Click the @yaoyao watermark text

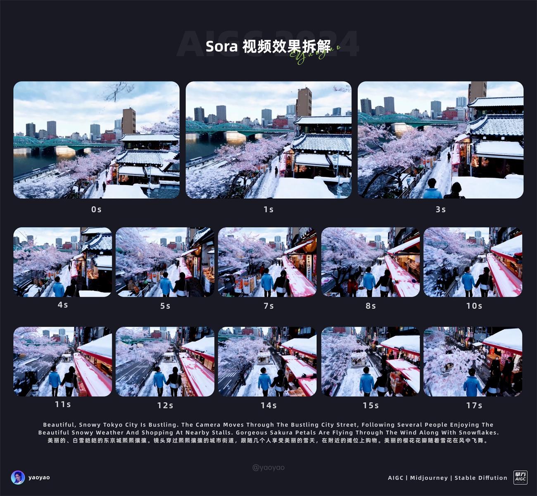(268, 467)
